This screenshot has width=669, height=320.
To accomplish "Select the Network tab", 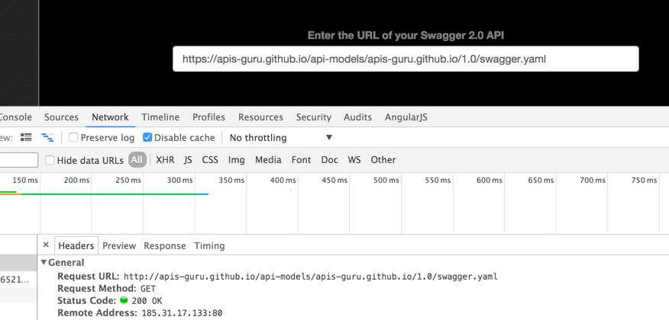I will tap(110, 117).
